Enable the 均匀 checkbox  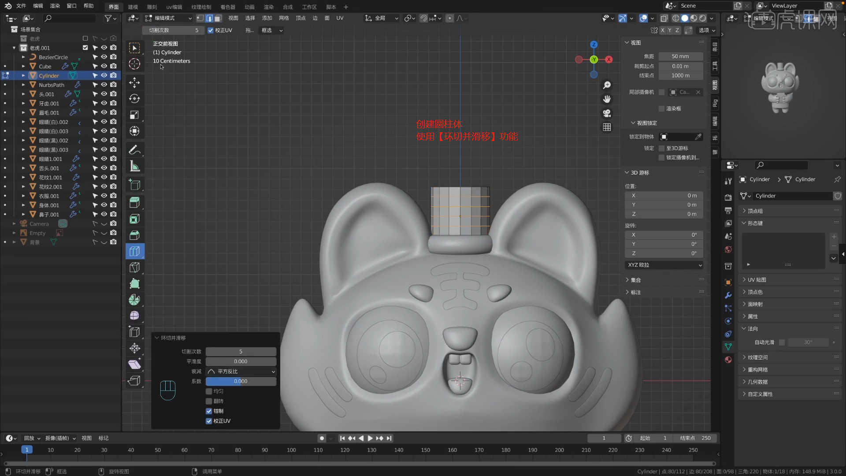[209, 391]
